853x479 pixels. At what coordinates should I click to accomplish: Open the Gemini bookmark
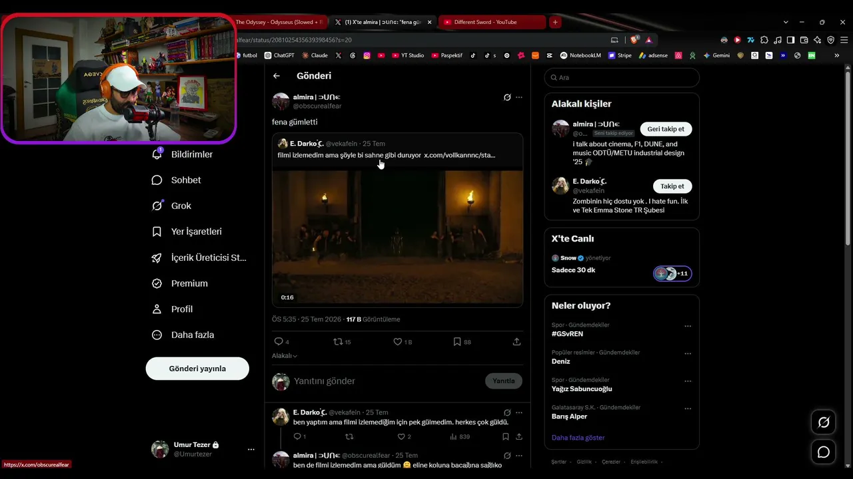point(716,56)
